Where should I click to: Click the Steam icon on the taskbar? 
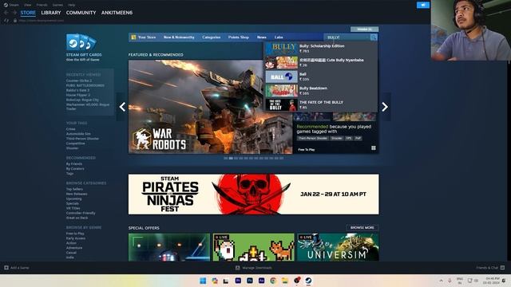tap(308, 281)
